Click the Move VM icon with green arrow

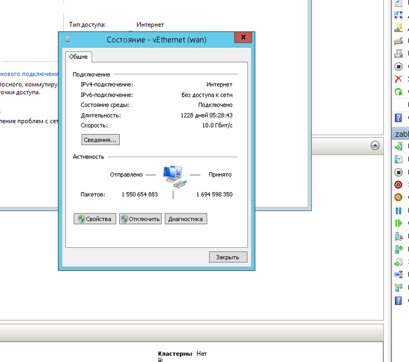(398, 249)
